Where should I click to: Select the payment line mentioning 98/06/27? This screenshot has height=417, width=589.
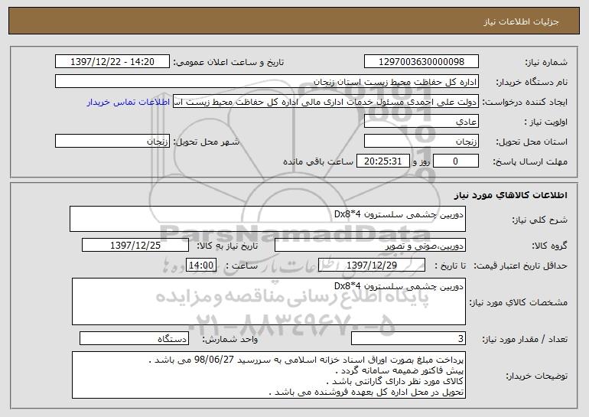click(307, 360)
